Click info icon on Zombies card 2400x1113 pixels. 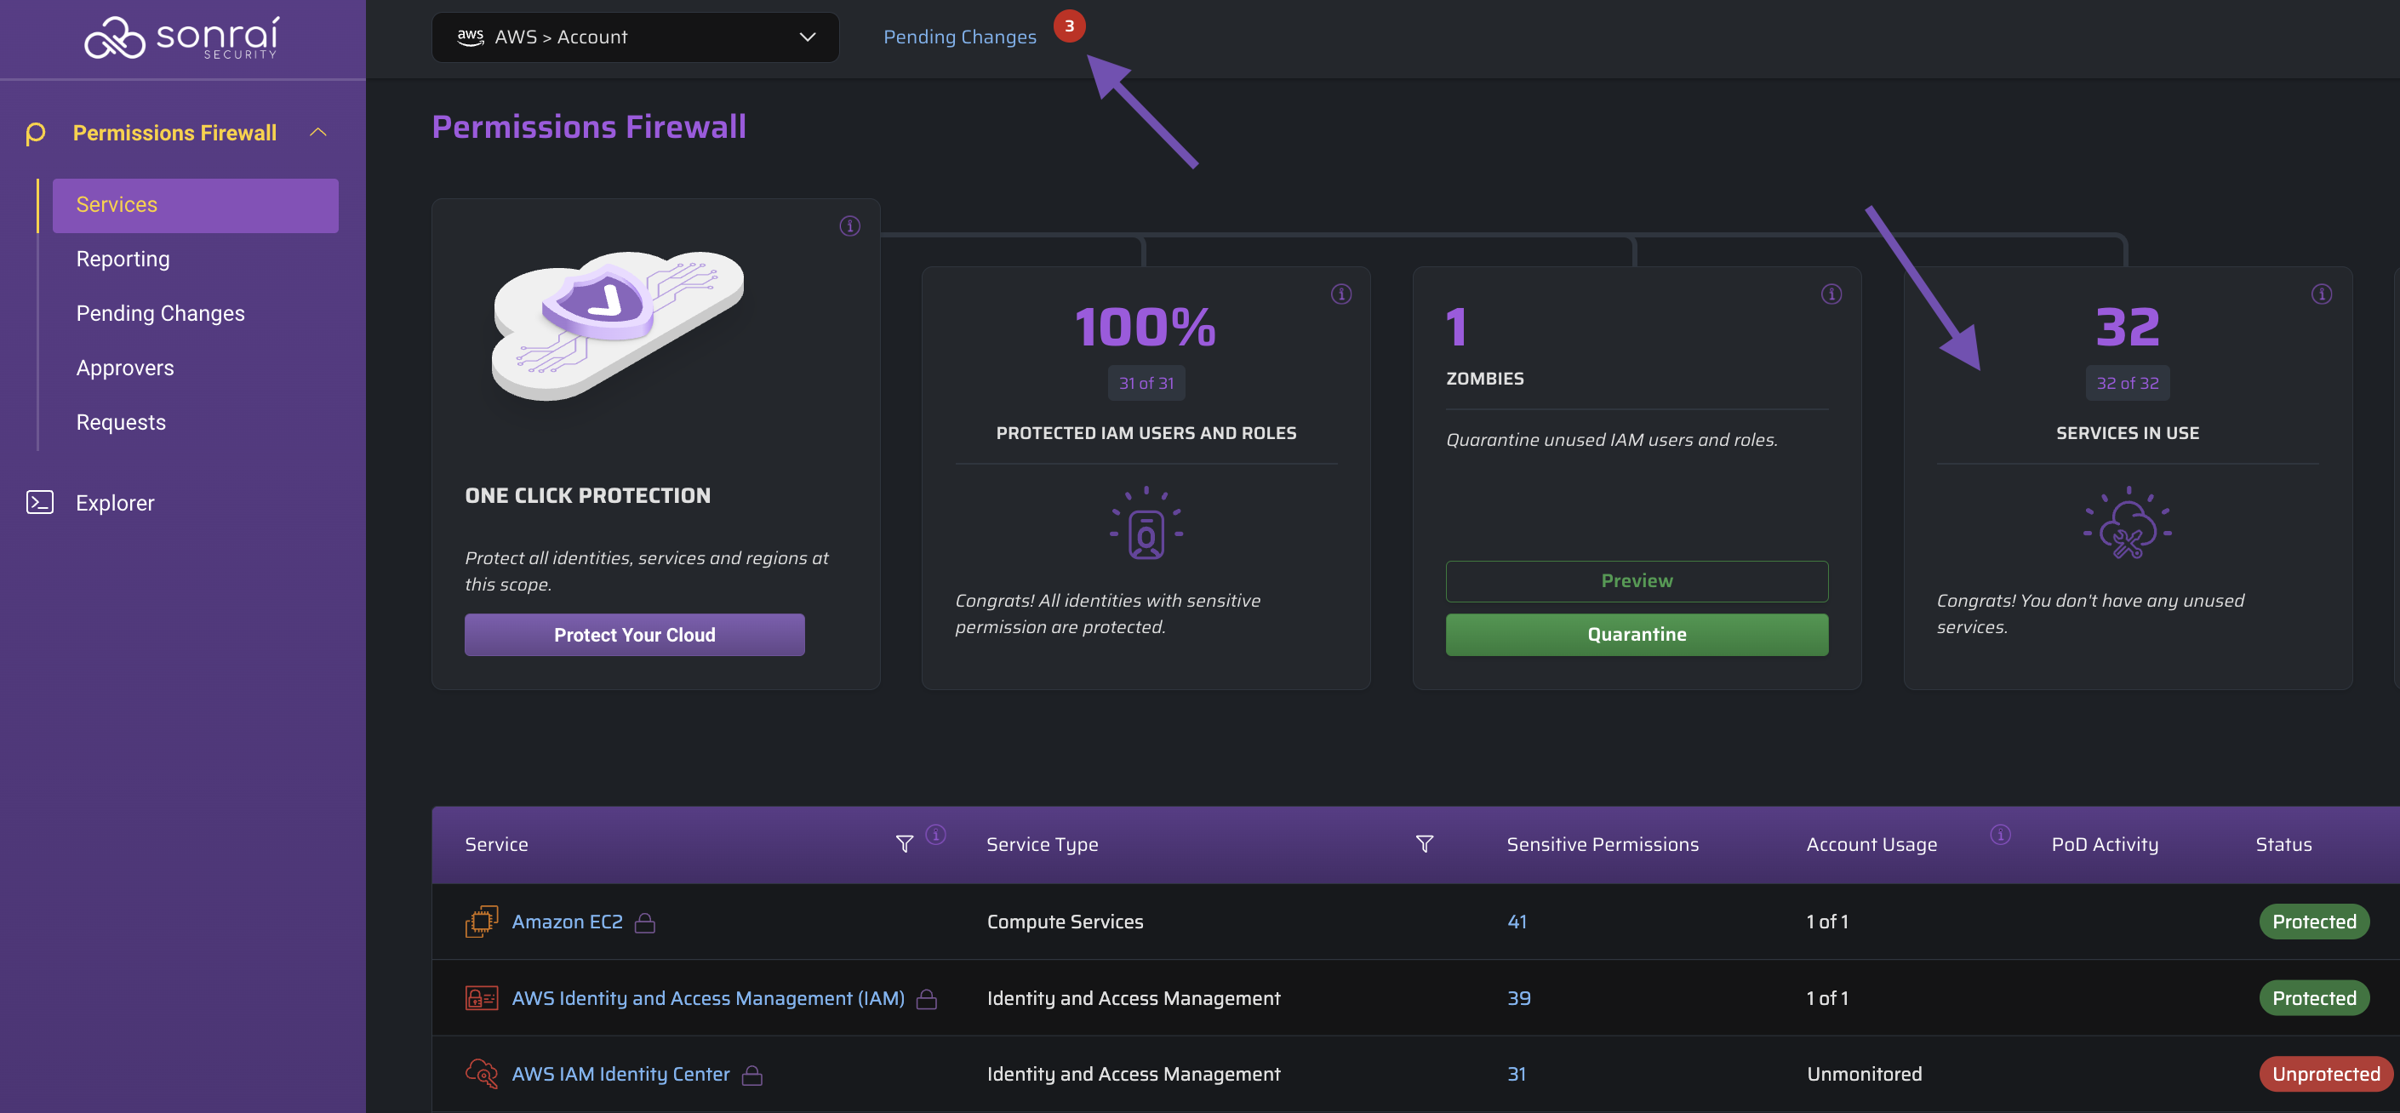(1831, 294)
